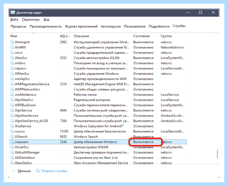Click the gear icon next to Открыть службы

pyautogui.click(x=38, y=170)
